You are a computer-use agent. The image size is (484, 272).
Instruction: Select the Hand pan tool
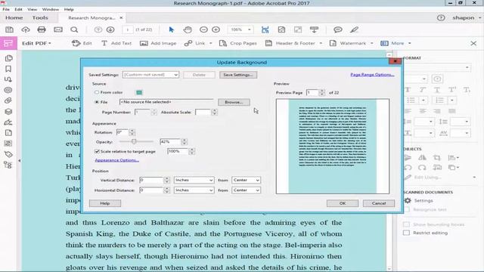pyautogui.click(x=188, y=29)
